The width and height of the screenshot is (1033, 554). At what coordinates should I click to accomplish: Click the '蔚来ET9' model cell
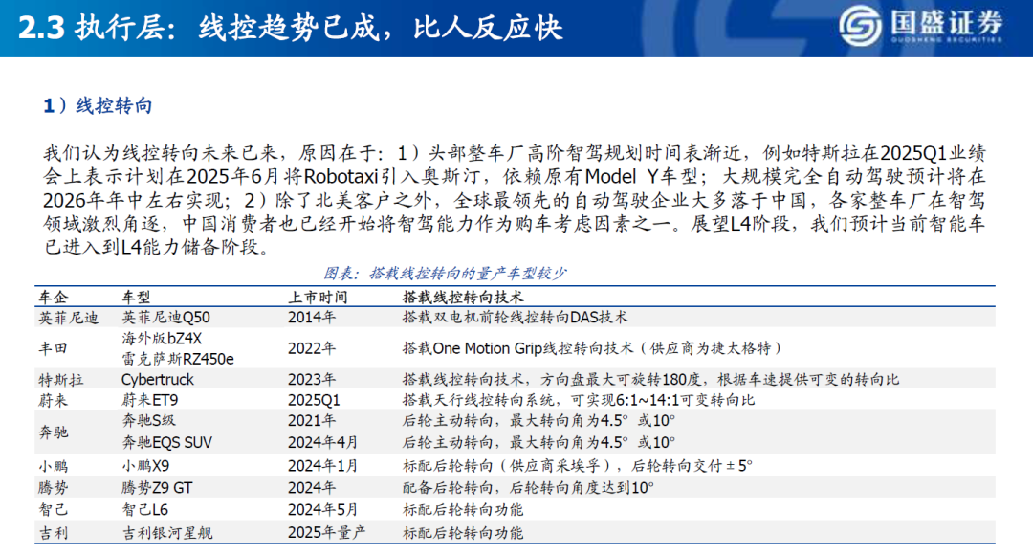(x=150, y=401)
